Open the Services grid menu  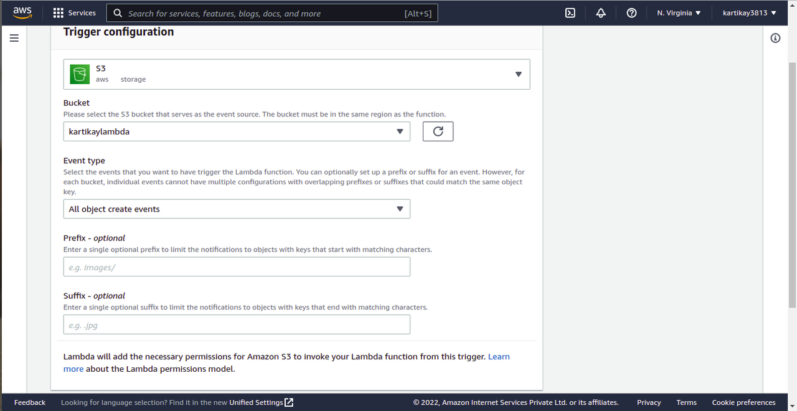(74, 12)
